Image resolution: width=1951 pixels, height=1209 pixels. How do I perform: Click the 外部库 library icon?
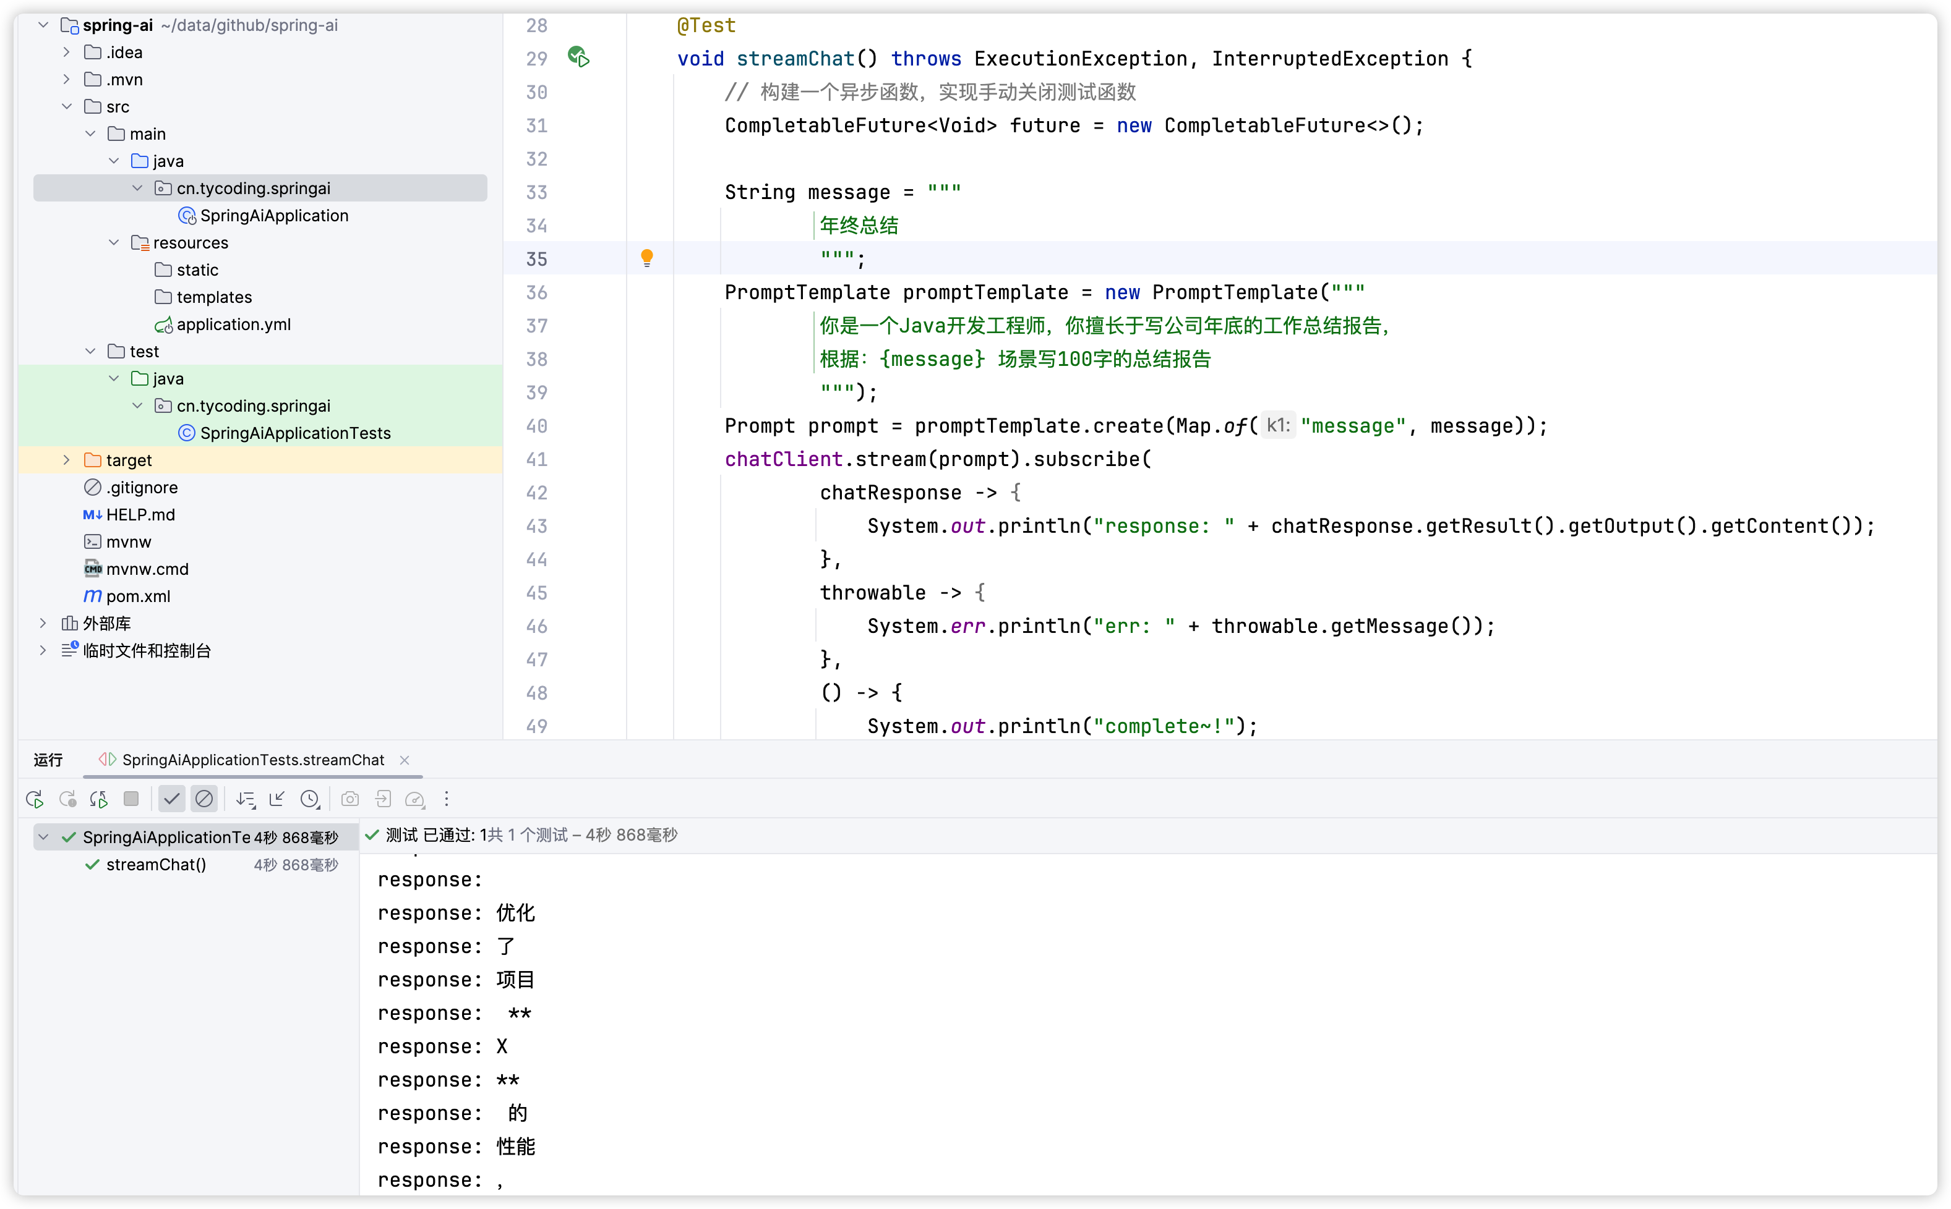point(70,624)
